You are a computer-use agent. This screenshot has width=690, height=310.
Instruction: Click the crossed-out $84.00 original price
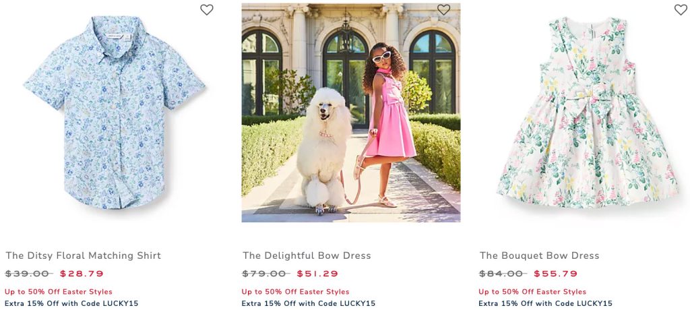(x=502, y=274)
